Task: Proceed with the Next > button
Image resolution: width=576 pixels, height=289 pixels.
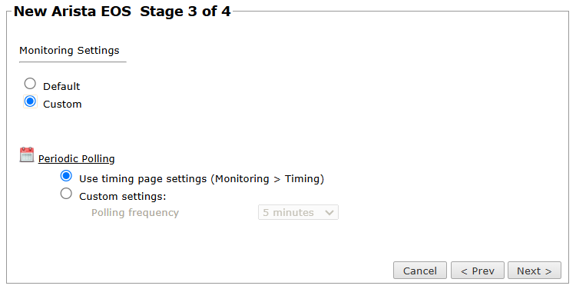Action: (x=535, y=271)
